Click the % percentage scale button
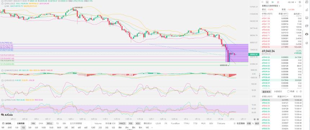Viewport: 310px width, 130px height. tap(253, 124)
